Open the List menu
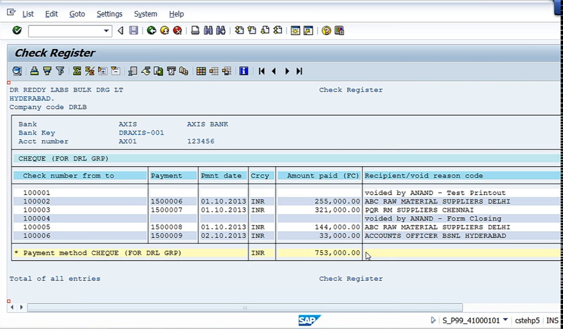 pos(28,14)
